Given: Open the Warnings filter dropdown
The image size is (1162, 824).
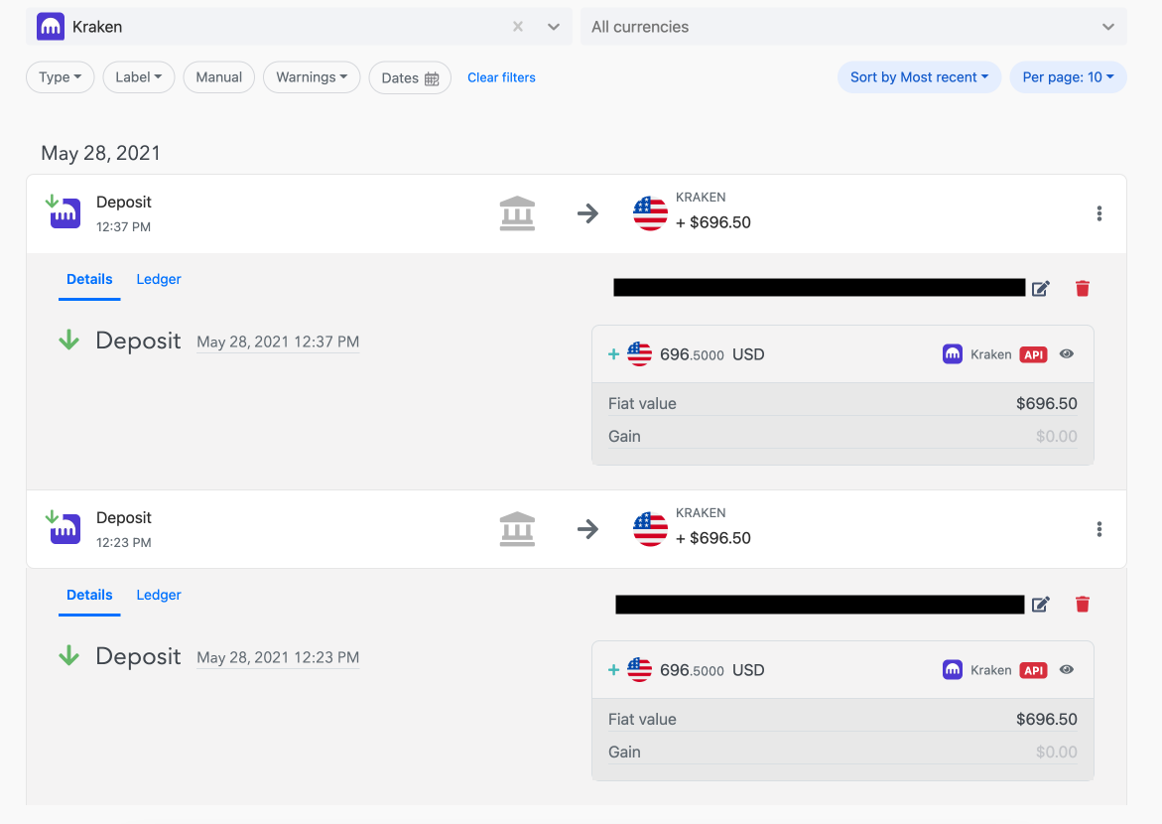Looking at the screenshot, I should [x=312, y=77].
